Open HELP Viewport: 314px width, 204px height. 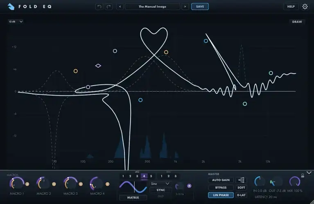[x=291, y=7]
